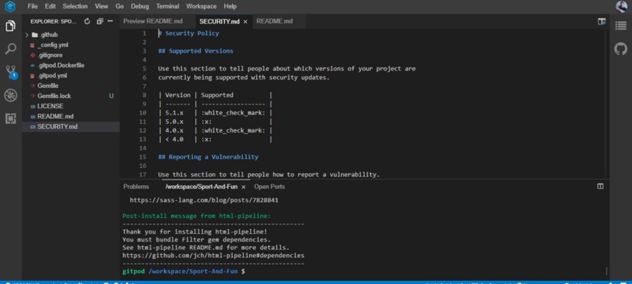The height and width of the screenshot is (284, 632).
Task: Open the Outline panel on the right sidebar
Action: point(621,26)
